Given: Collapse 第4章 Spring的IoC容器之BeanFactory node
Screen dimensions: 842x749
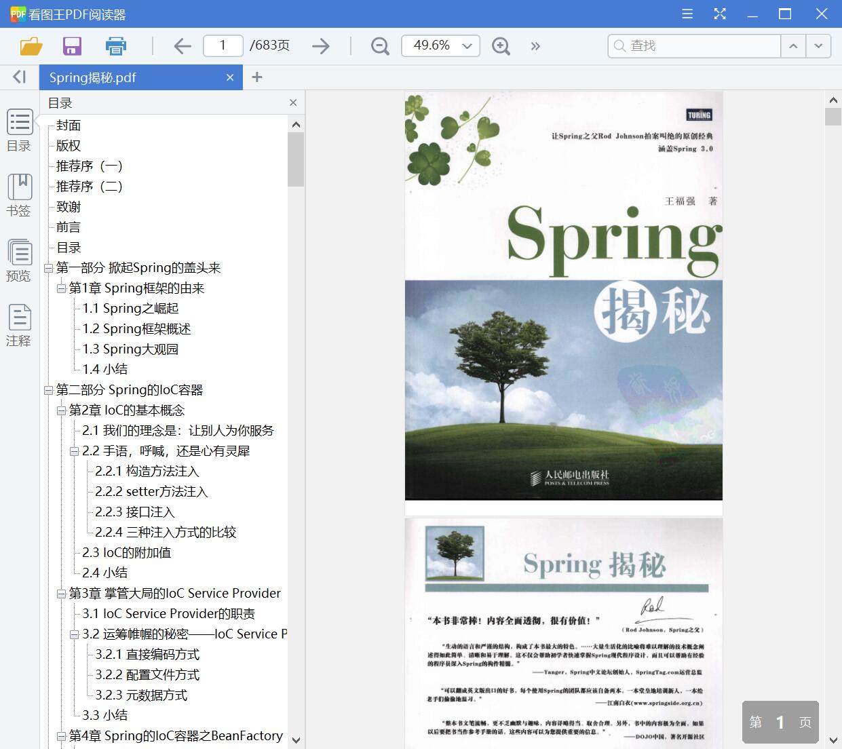Looking at the screenshot, I should tap(61, 736).
